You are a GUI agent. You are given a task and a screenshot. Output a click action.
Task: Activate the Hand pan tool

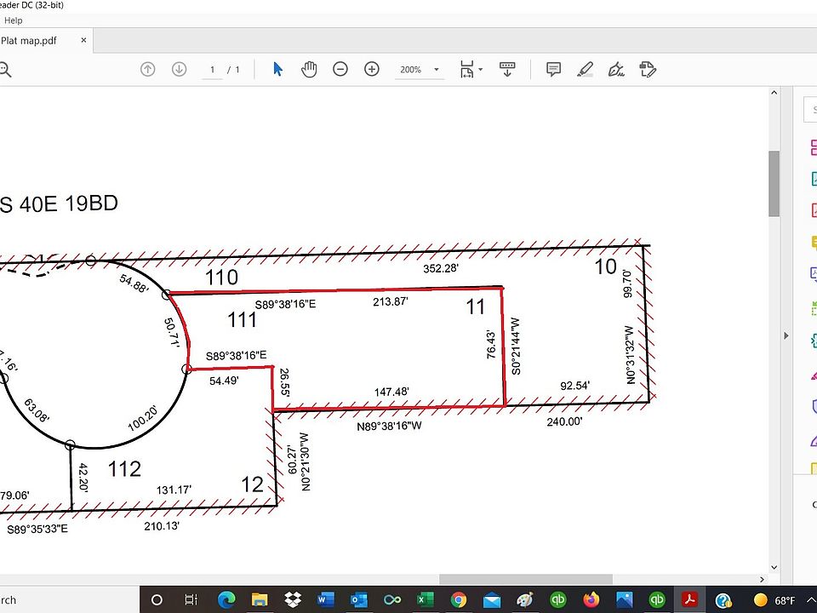[308, 69]
